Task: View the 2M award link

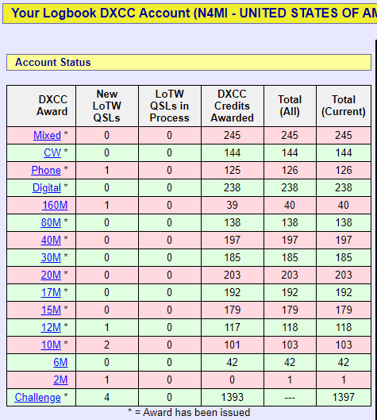Action: (60, 380)
